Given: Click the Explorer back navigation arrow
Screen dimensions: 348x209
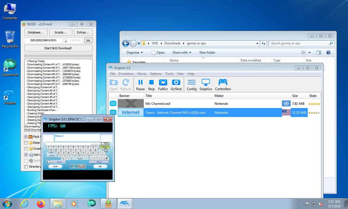Looking at the screenshot, I should point(126,43).
